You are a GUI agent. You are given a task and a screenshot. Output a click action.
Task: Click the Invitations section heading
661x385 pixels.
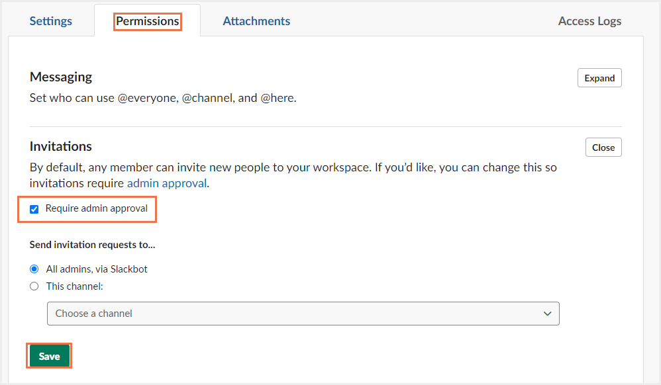click(61, 146)
